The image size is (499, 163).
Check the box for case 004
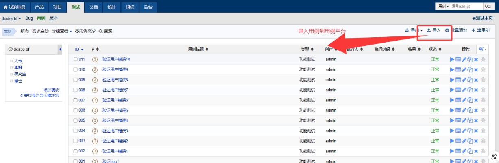point(75,131)
